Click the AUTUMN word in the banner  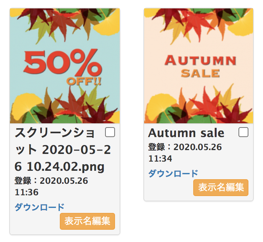tap(201, 60)
